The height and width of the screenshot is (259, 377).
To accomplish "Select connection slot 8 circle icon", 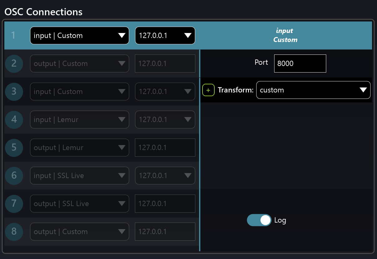I will (14, 232).
